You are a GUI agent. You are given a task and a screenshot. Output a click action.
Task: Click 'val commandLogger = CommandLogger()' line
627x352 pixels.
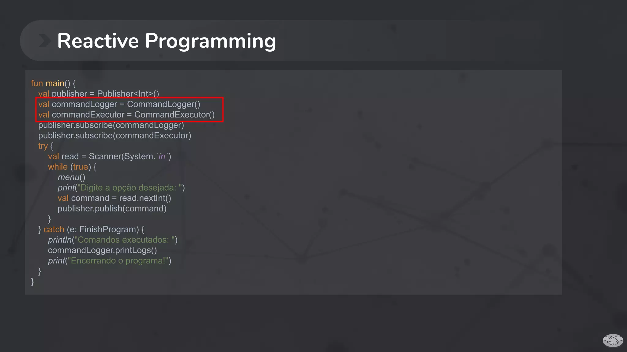tap(119, 104)
